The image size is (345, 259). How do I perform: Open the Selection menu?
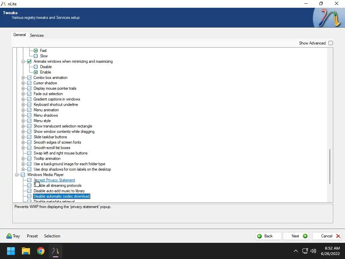52,236
